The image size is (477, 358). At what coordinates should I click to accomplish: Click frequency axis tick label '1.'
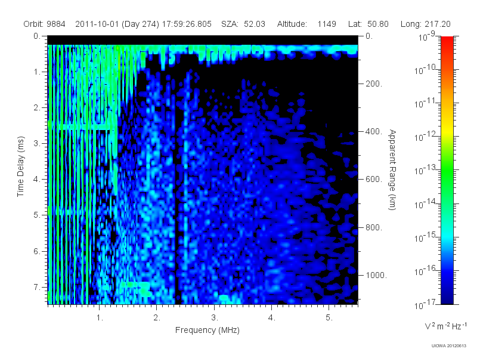pyautogui.click(x=100, y=318)
